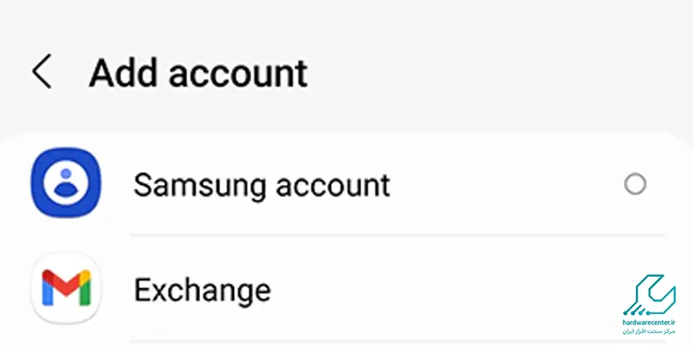Open the Exchange account entry

coord(202,289)
